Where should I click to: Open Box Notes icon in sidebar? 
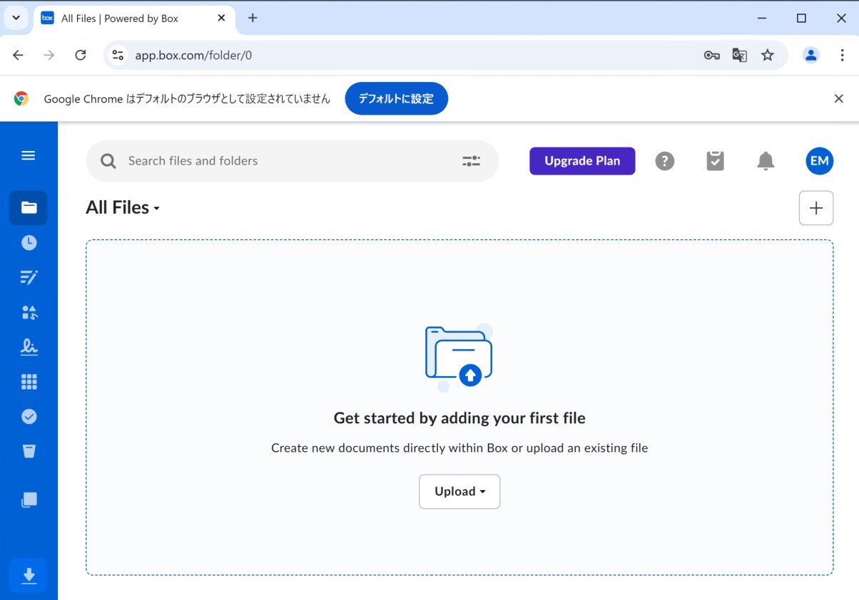tap(29, 278)
